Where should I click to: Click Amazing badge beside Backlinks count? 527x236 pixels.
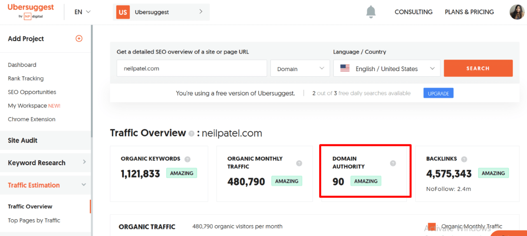493,173
